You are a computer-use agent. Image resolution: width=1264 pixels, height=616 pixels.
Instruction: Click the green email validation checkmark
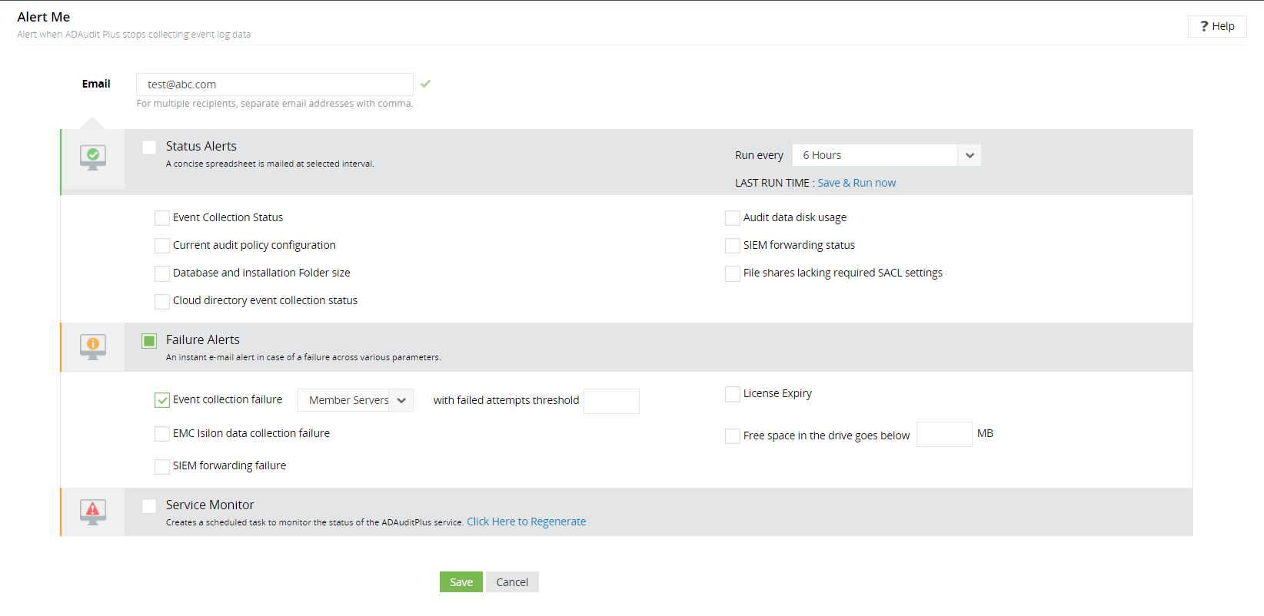pos(426,84)
